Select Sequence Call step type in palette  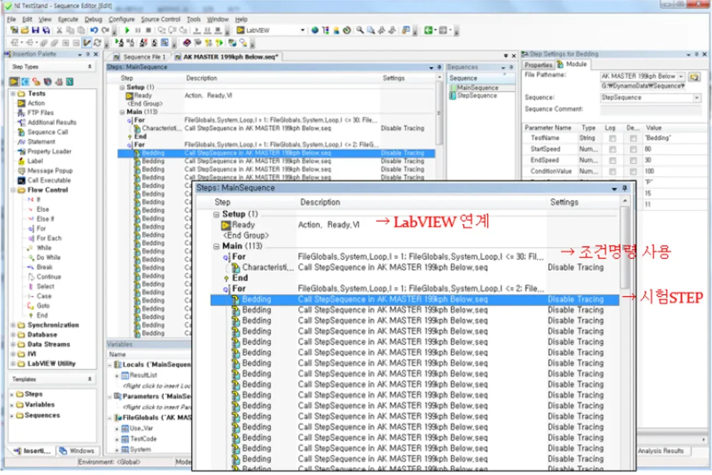coord(48,132)
